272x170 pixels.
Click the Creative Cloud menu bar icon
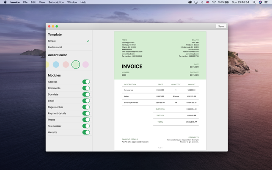point(190,2)
